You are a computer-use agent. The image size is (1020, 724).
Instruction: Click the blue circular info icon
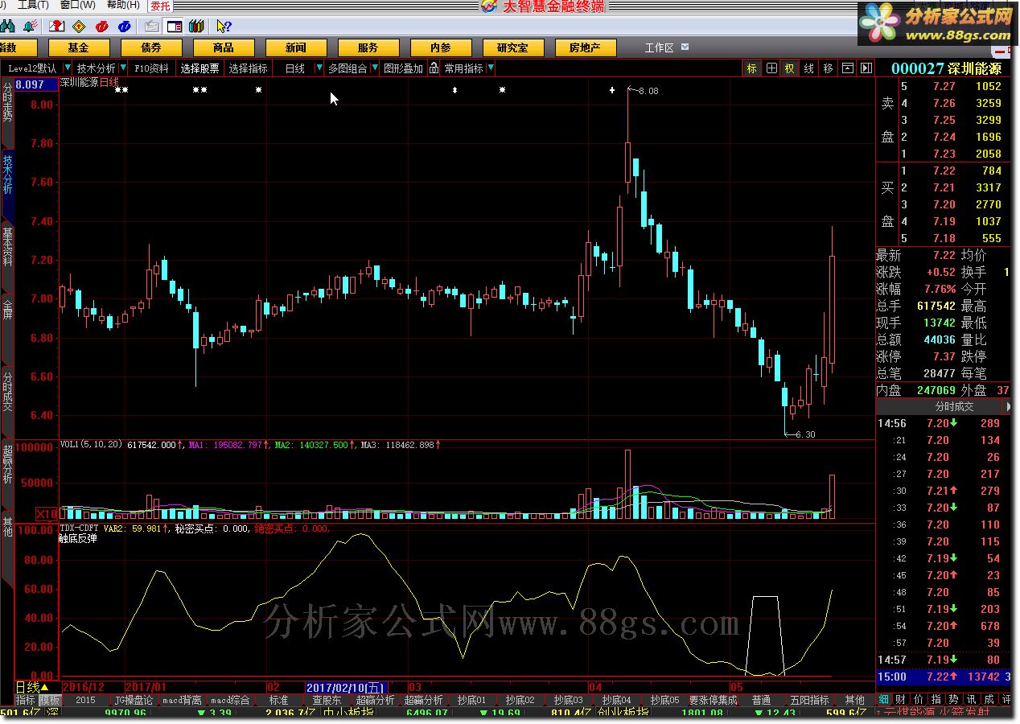[x=125, y=26]
